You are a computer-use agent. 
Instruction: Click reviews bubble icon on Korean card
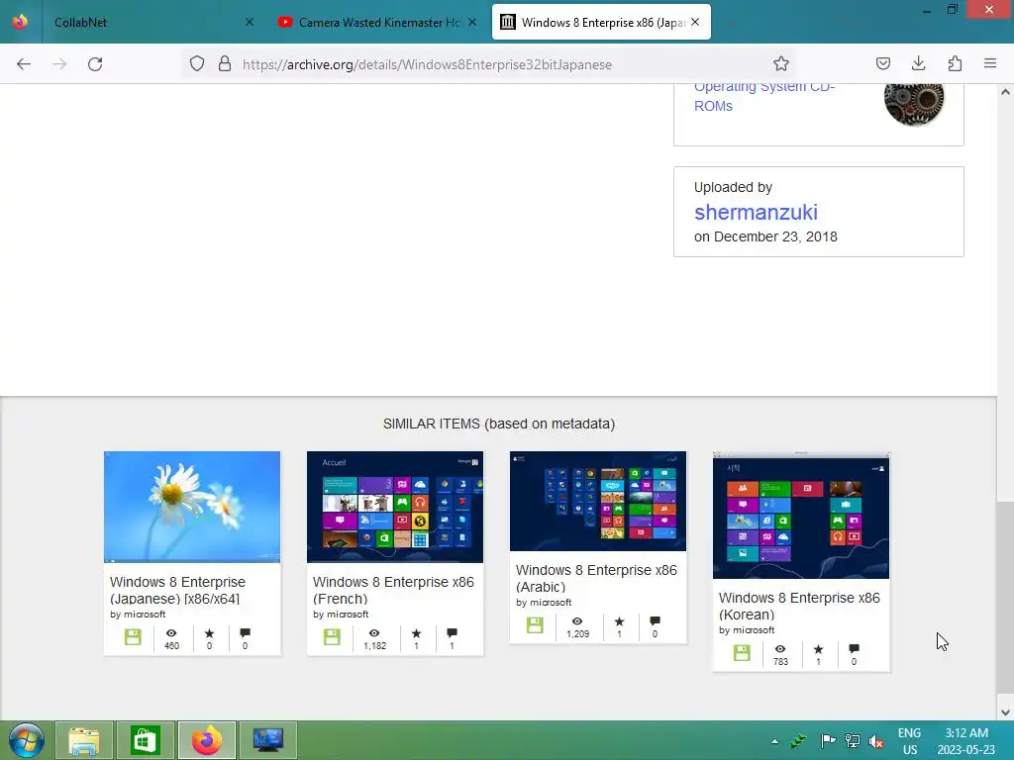854,648
